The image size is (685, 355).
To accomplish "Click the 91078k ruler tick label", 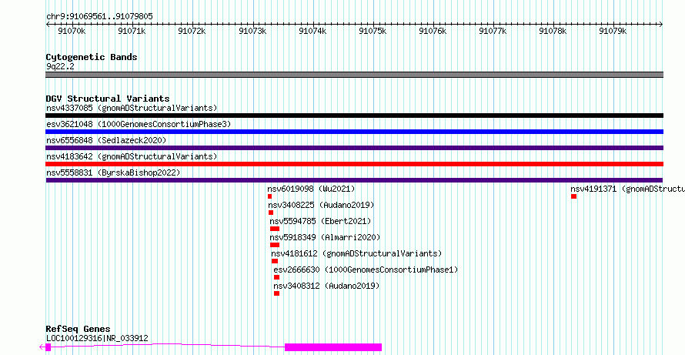I will (553, 31).
